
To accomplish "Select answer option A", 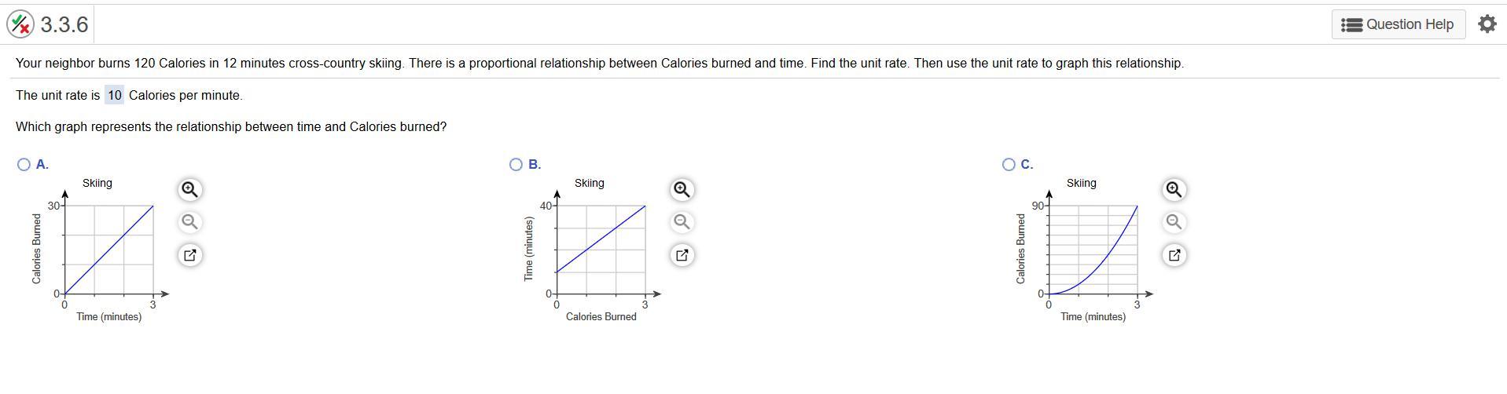I will pos(24,164).
